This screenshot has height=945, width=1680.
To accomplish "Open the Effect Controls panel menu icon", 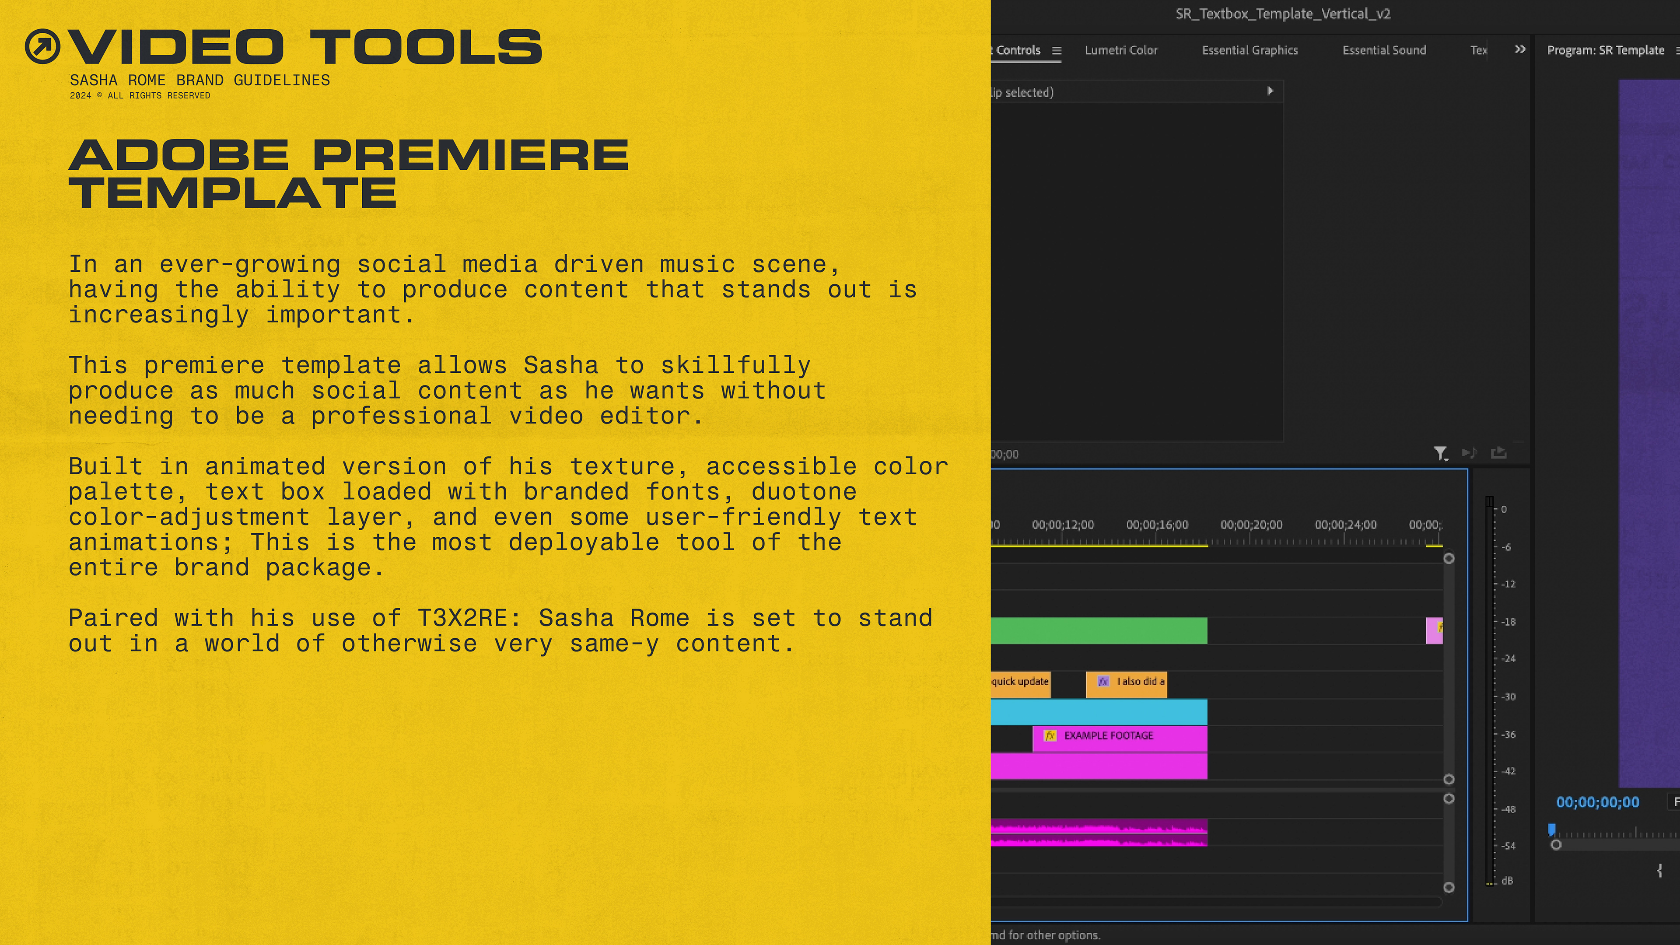I will [1057, 51].
